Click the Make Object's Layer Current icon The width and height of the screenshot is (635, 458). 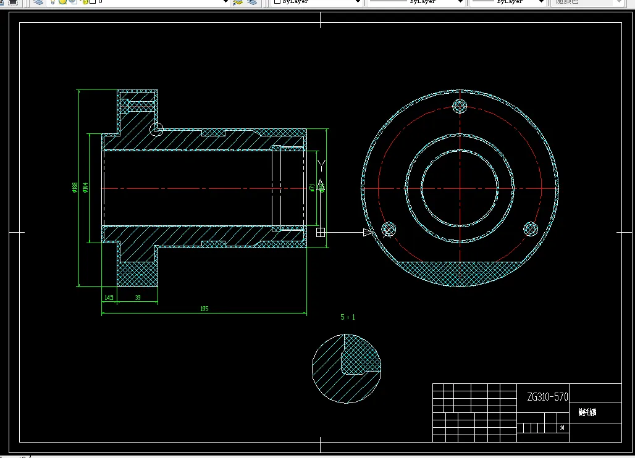tap(238, 2)
